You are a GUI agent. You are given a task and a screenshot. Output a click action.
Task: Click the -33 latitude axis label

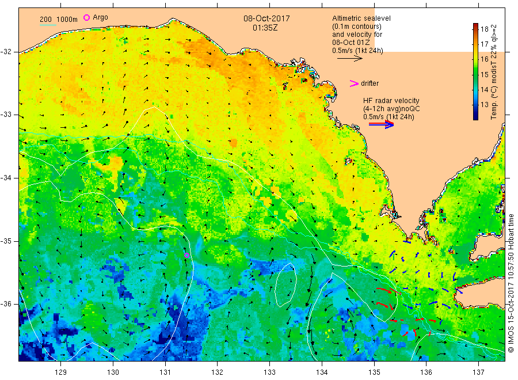click(6, 115)
